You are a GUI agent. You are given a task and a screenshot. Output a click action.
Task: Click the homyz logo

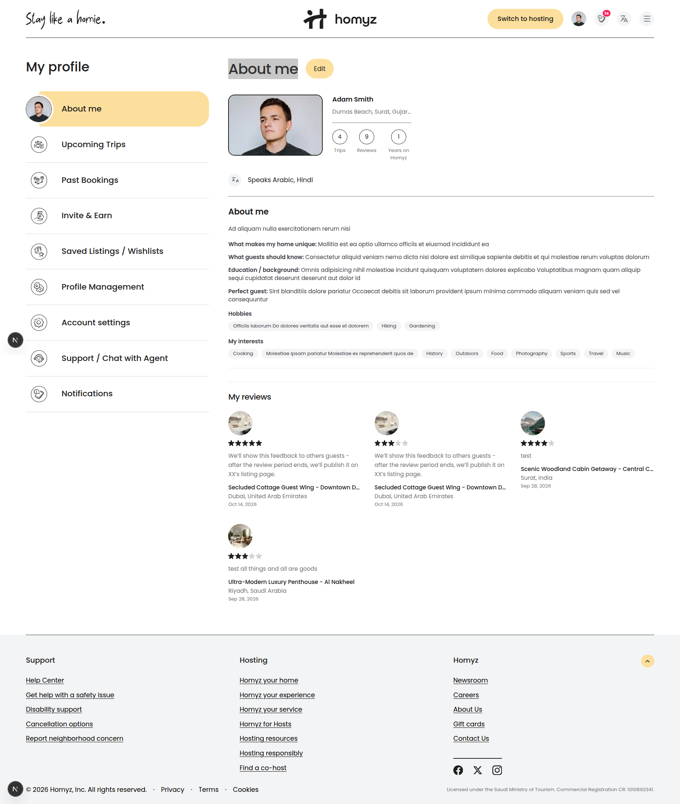tap(340, 19)
